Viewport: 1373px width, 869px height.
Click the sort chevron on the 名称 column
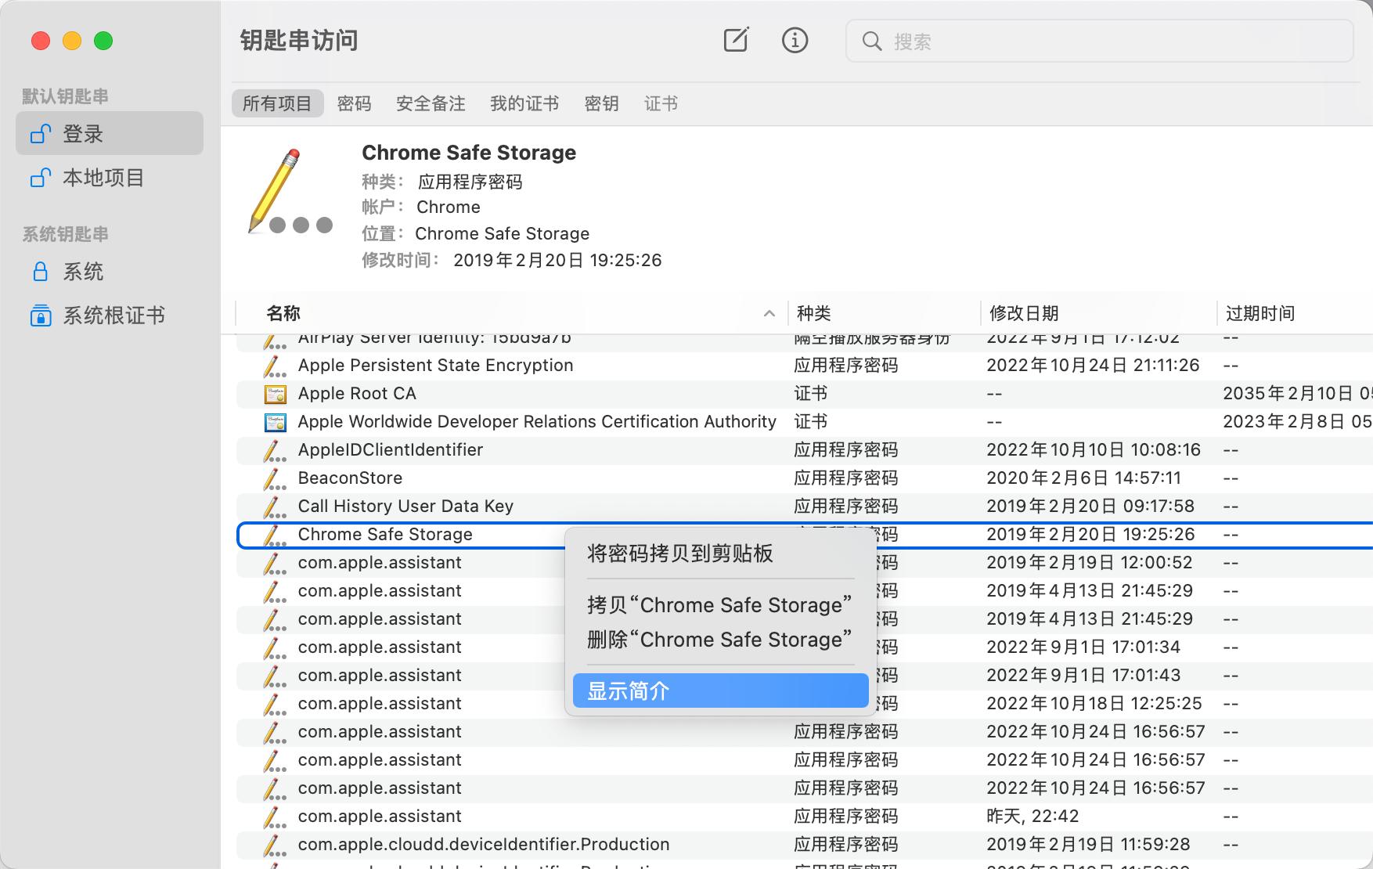pyautogui.click(x=769, y=313)
